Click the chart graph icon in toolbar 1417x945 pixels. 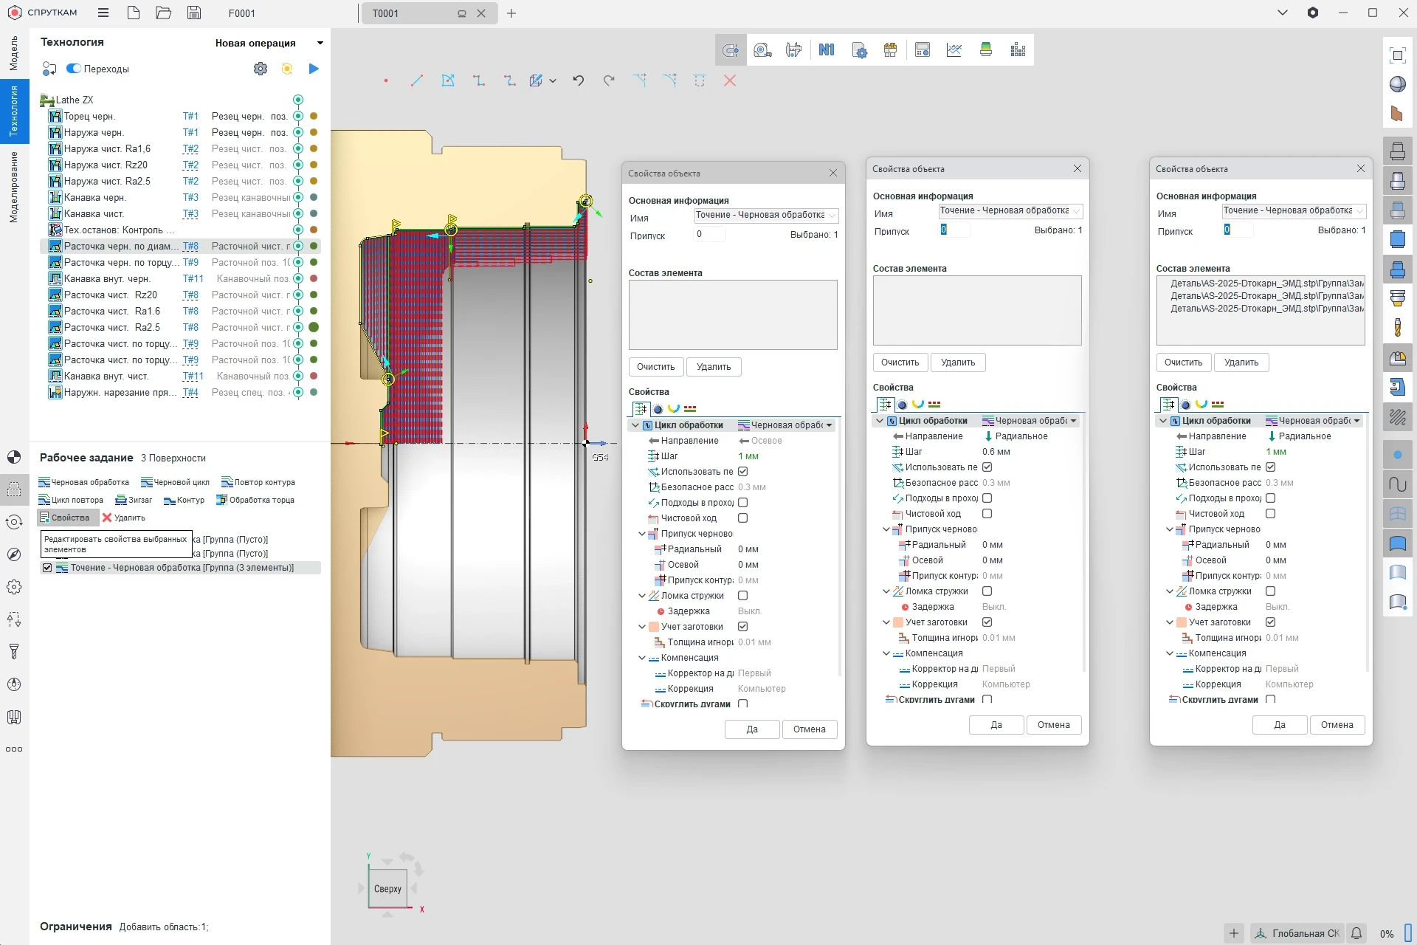click(954, 50)
